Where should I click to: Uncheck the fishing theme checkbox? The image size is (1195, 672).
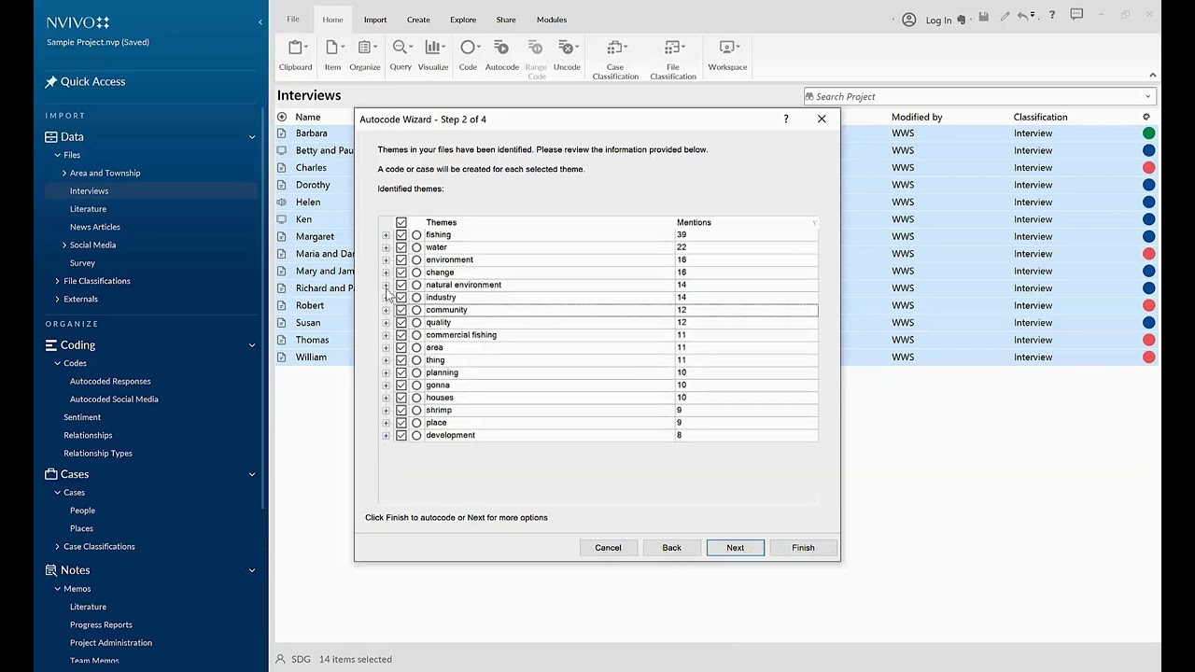pos(401,235)
